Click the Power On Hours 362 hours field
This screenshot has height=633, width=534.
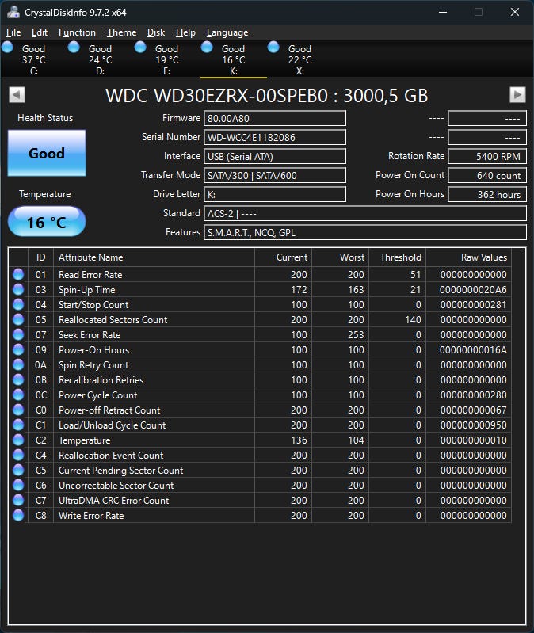point(487,194)
